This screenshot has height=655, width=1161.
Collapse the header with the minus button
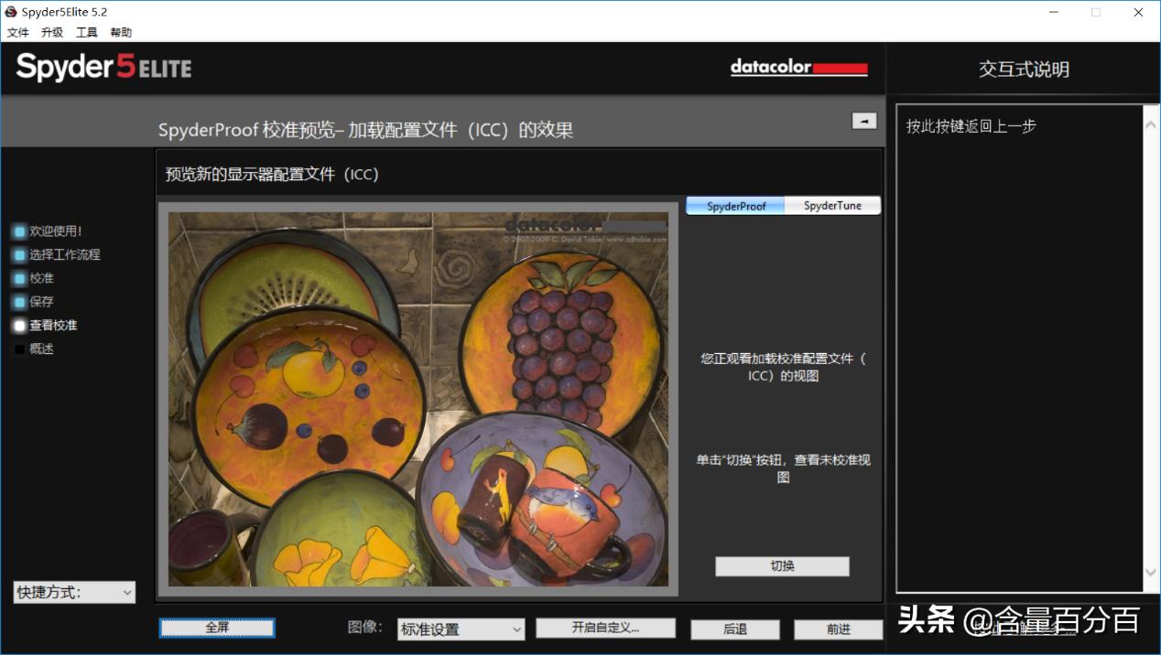[863, 120]
